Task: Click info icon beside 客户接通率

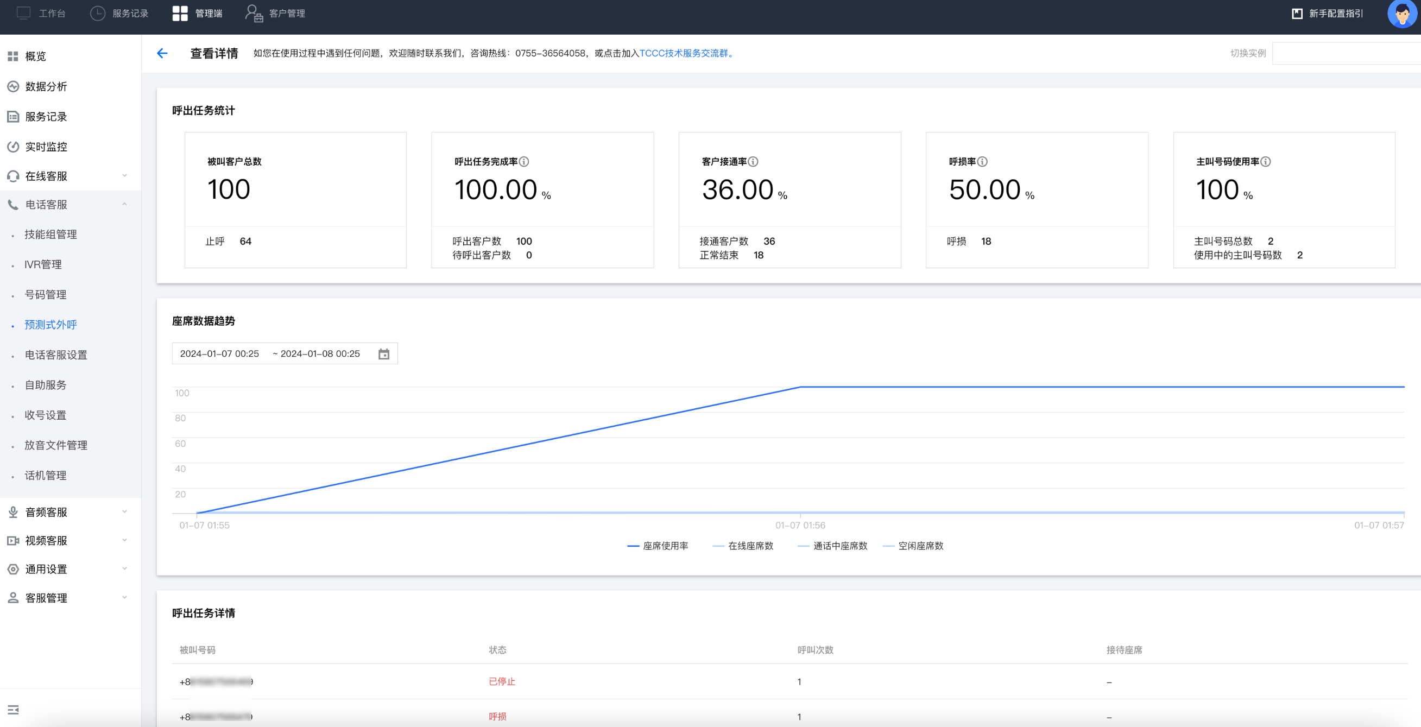Action: coord(753,162)
